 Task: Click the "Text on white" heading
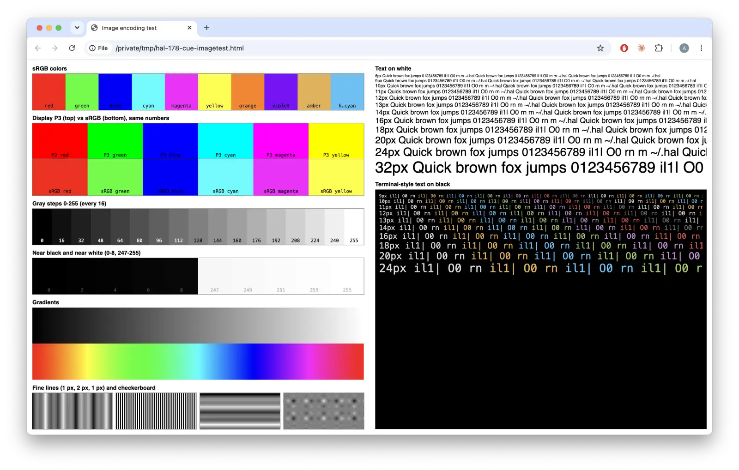[393, 68]
